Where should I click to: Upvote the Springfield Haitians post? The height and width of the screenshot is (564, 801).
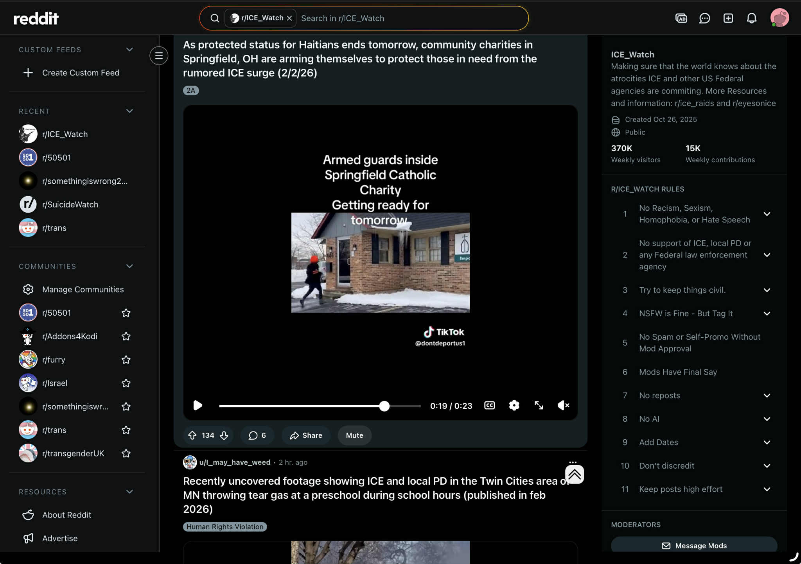coord(192,435)
